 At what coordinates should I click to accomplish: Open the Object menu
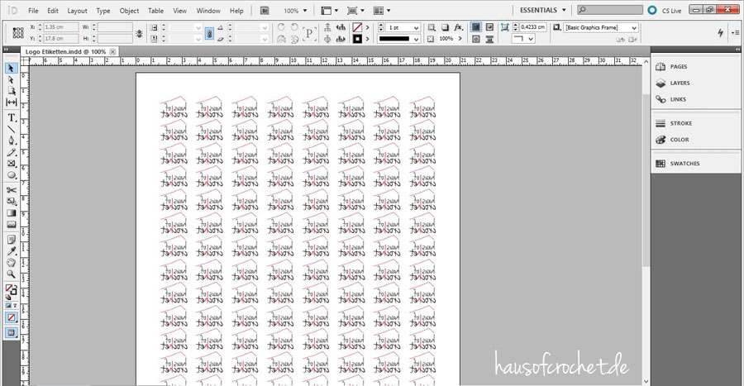[x=129, y=11]
